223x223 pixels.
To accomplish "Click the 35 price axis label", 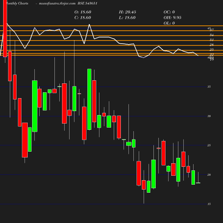I will pos(209,87).
